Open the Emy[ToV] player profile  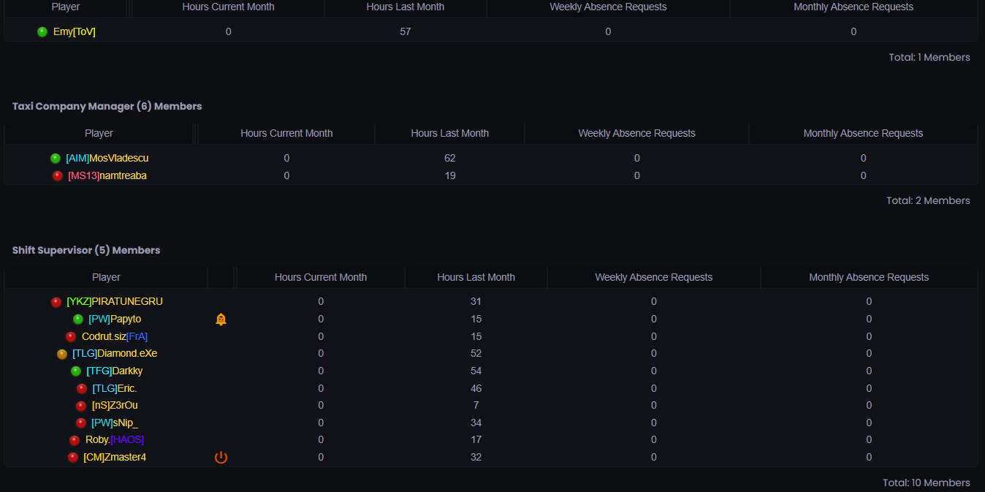point(74,32)
